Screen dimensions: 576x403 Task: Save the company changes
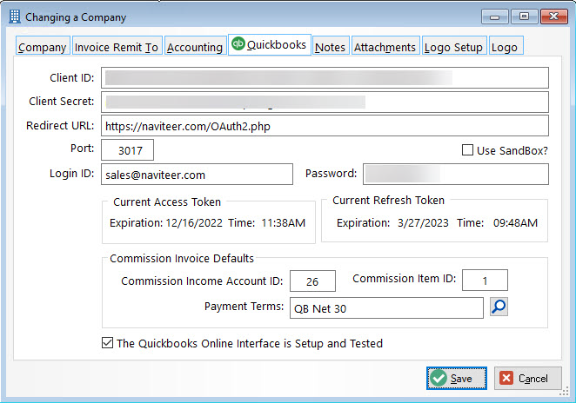(457, 378)
